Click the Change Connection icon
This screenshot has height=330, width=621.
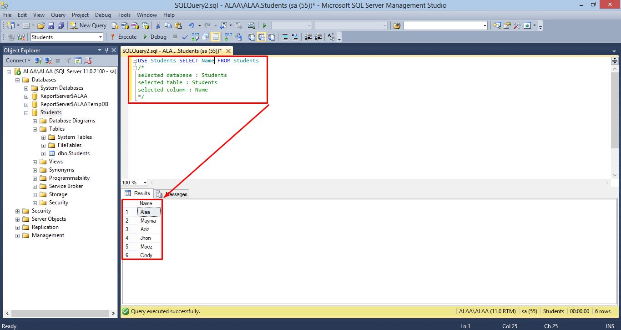pyautogui.click(x=21, y=37)
